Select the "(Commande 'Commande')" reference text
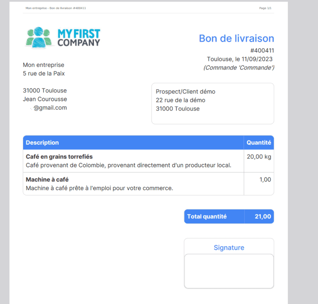Viewport: 318px width, 304px height. pyautogui.click(x=238, y=67)
